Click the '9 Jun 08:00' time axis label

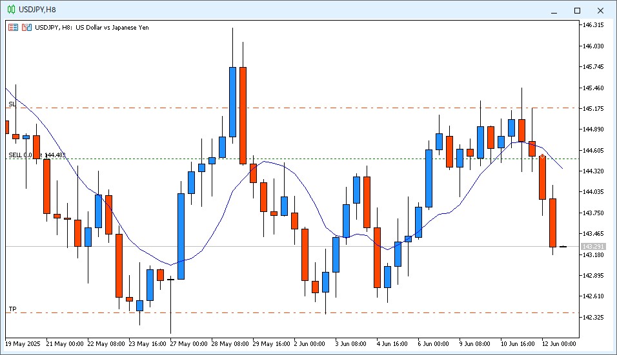click(x=474, y=344)
